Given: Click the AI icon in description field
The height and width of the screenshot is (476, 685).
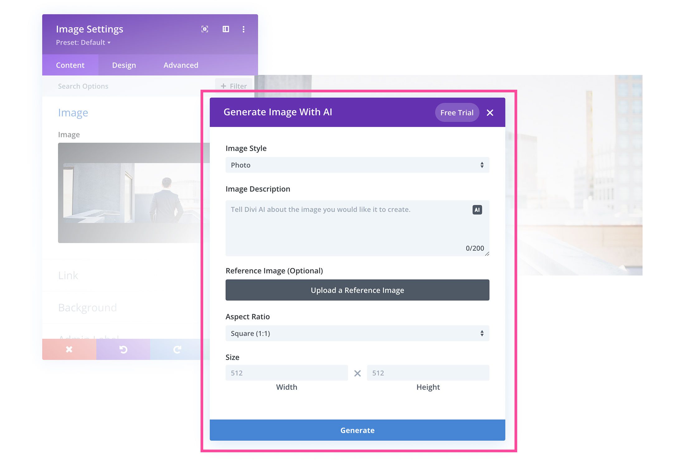Looking at the screenshot, I should click(x=477, y=210).
